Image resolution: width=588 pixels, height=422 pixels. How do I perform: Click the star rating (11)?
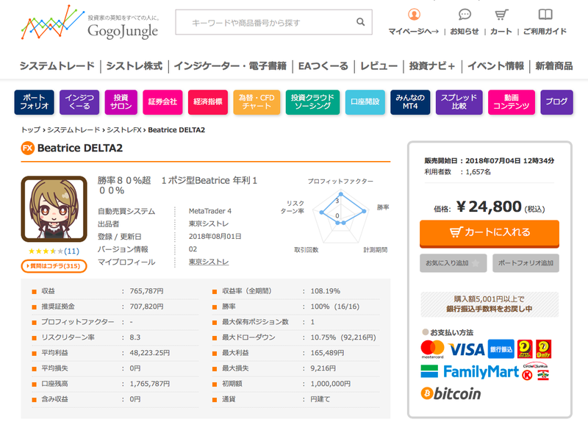click(54, 251)
